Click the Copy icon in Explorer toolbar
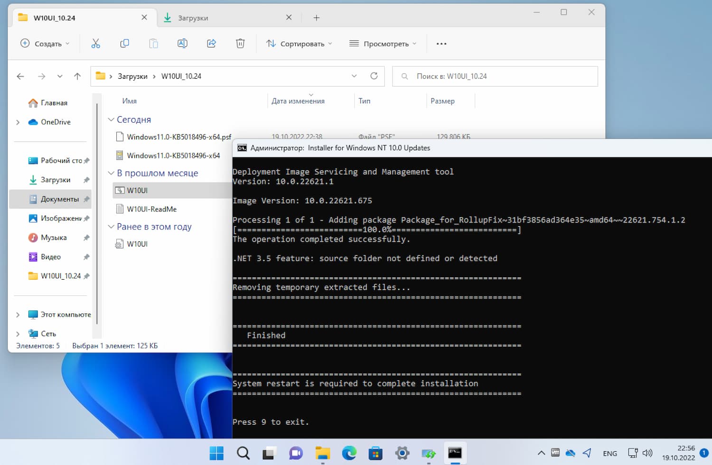Screen dimensions: 712x465 [x=125, y=44]
